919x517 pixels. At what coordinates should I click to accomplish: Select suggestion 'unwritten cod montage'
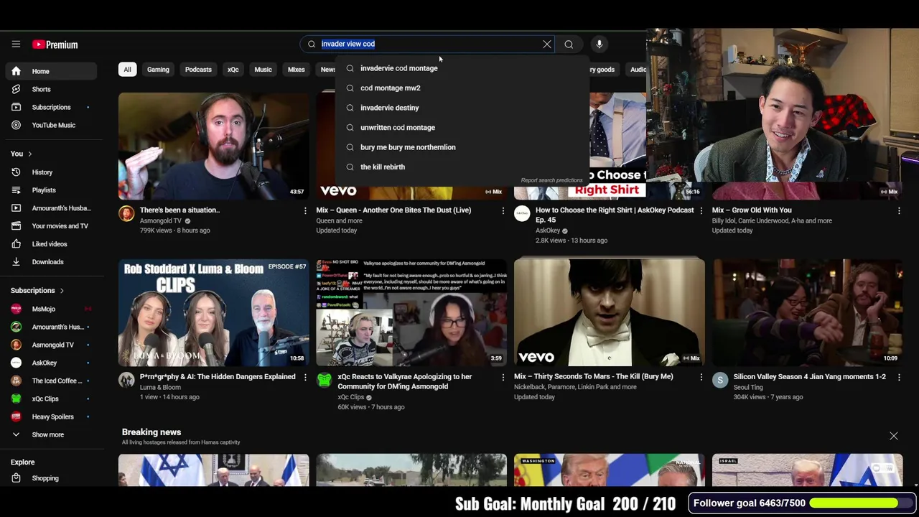click(463, 127)
